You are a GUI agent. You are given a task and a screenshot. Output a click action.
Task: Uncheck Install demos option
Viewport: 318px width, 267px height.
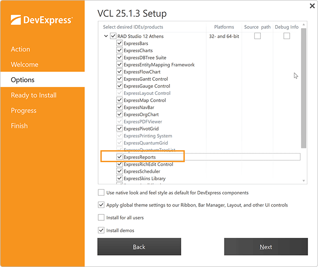(101, 230)
